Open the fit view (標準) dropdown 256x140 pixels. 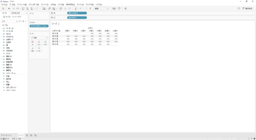point(101,8)
